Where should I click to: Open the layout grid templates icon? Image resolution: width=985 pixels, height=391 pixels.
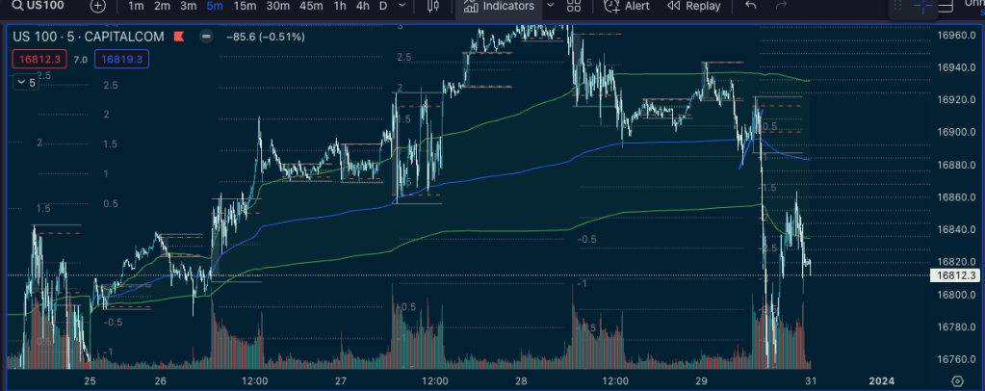(574, 6)
